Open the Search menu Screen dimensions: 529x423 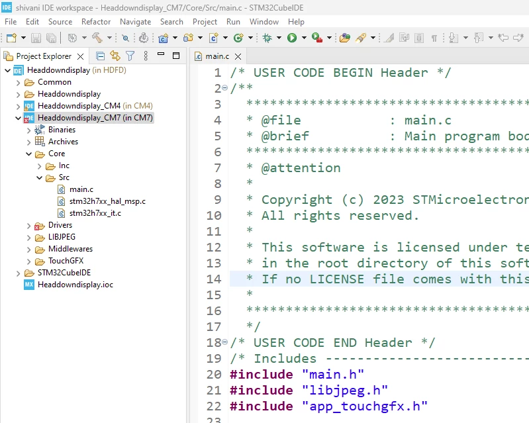click(171, 22)
